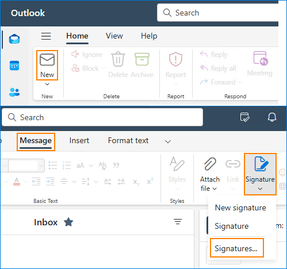
Task: Apply numbered list formatting
Action: (x=67, y=165)
